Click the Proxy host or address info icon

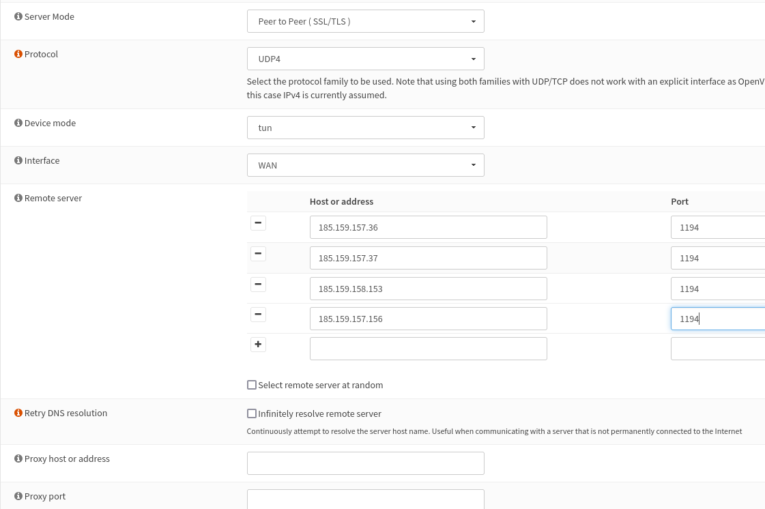pos(18,459)
